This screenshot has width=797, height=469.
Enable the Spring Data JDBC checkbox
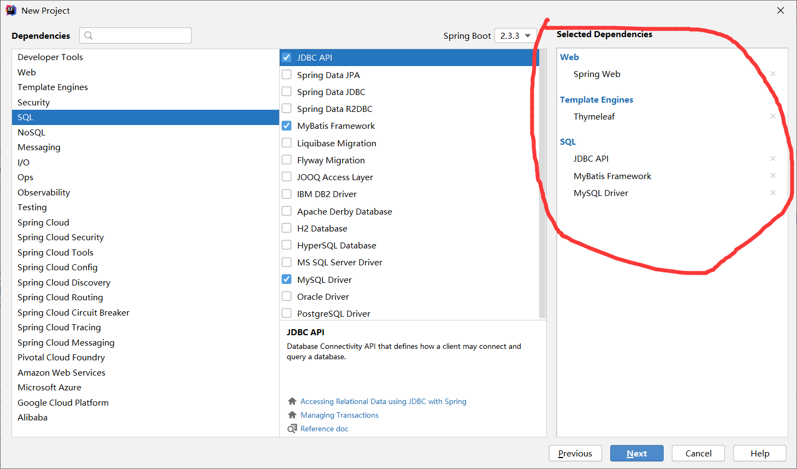286,91
